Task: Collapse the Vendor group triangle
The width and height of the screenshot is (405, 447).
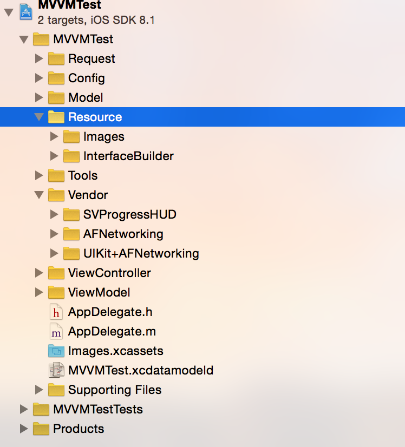Action: (38, 195)
